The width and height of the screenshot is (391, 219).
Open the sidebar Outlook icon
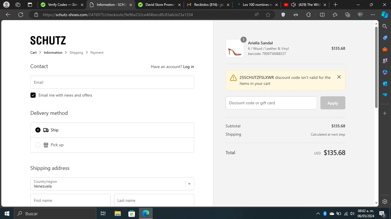click(385, 84)
